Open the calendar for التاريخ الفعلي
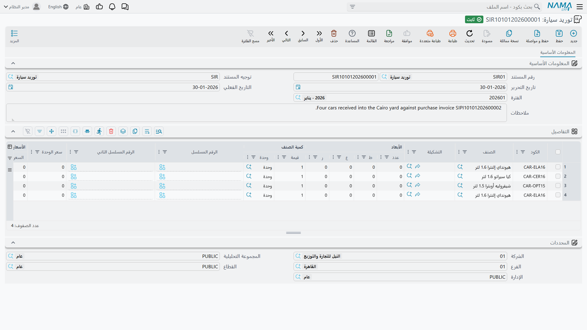The width and height of the screenshot is (587, 330). click(11, 87)
